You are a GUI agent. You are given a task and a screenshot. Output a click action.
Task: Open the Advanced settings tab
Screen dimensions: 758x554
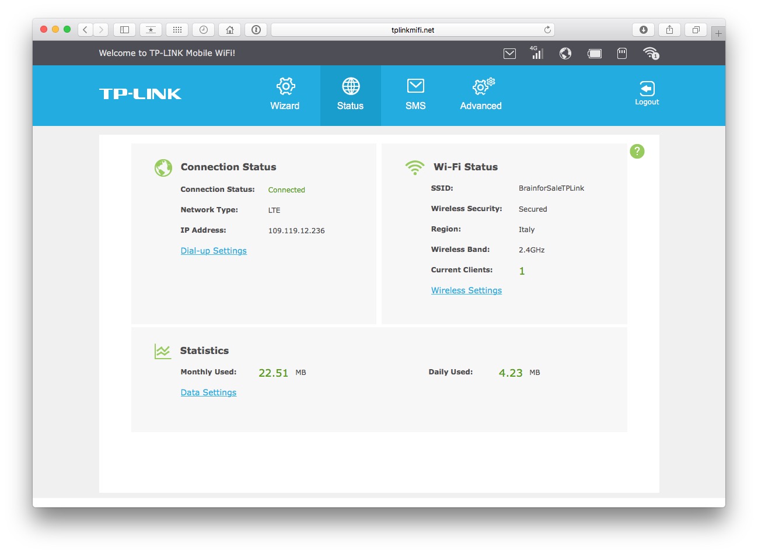[481, 96]
